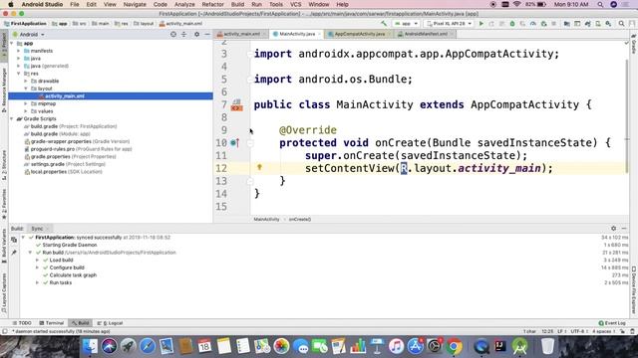Expand the mipmap folder
Image resolution: width=638 pixels, height=358 pixels.
(x=26, y=103)
